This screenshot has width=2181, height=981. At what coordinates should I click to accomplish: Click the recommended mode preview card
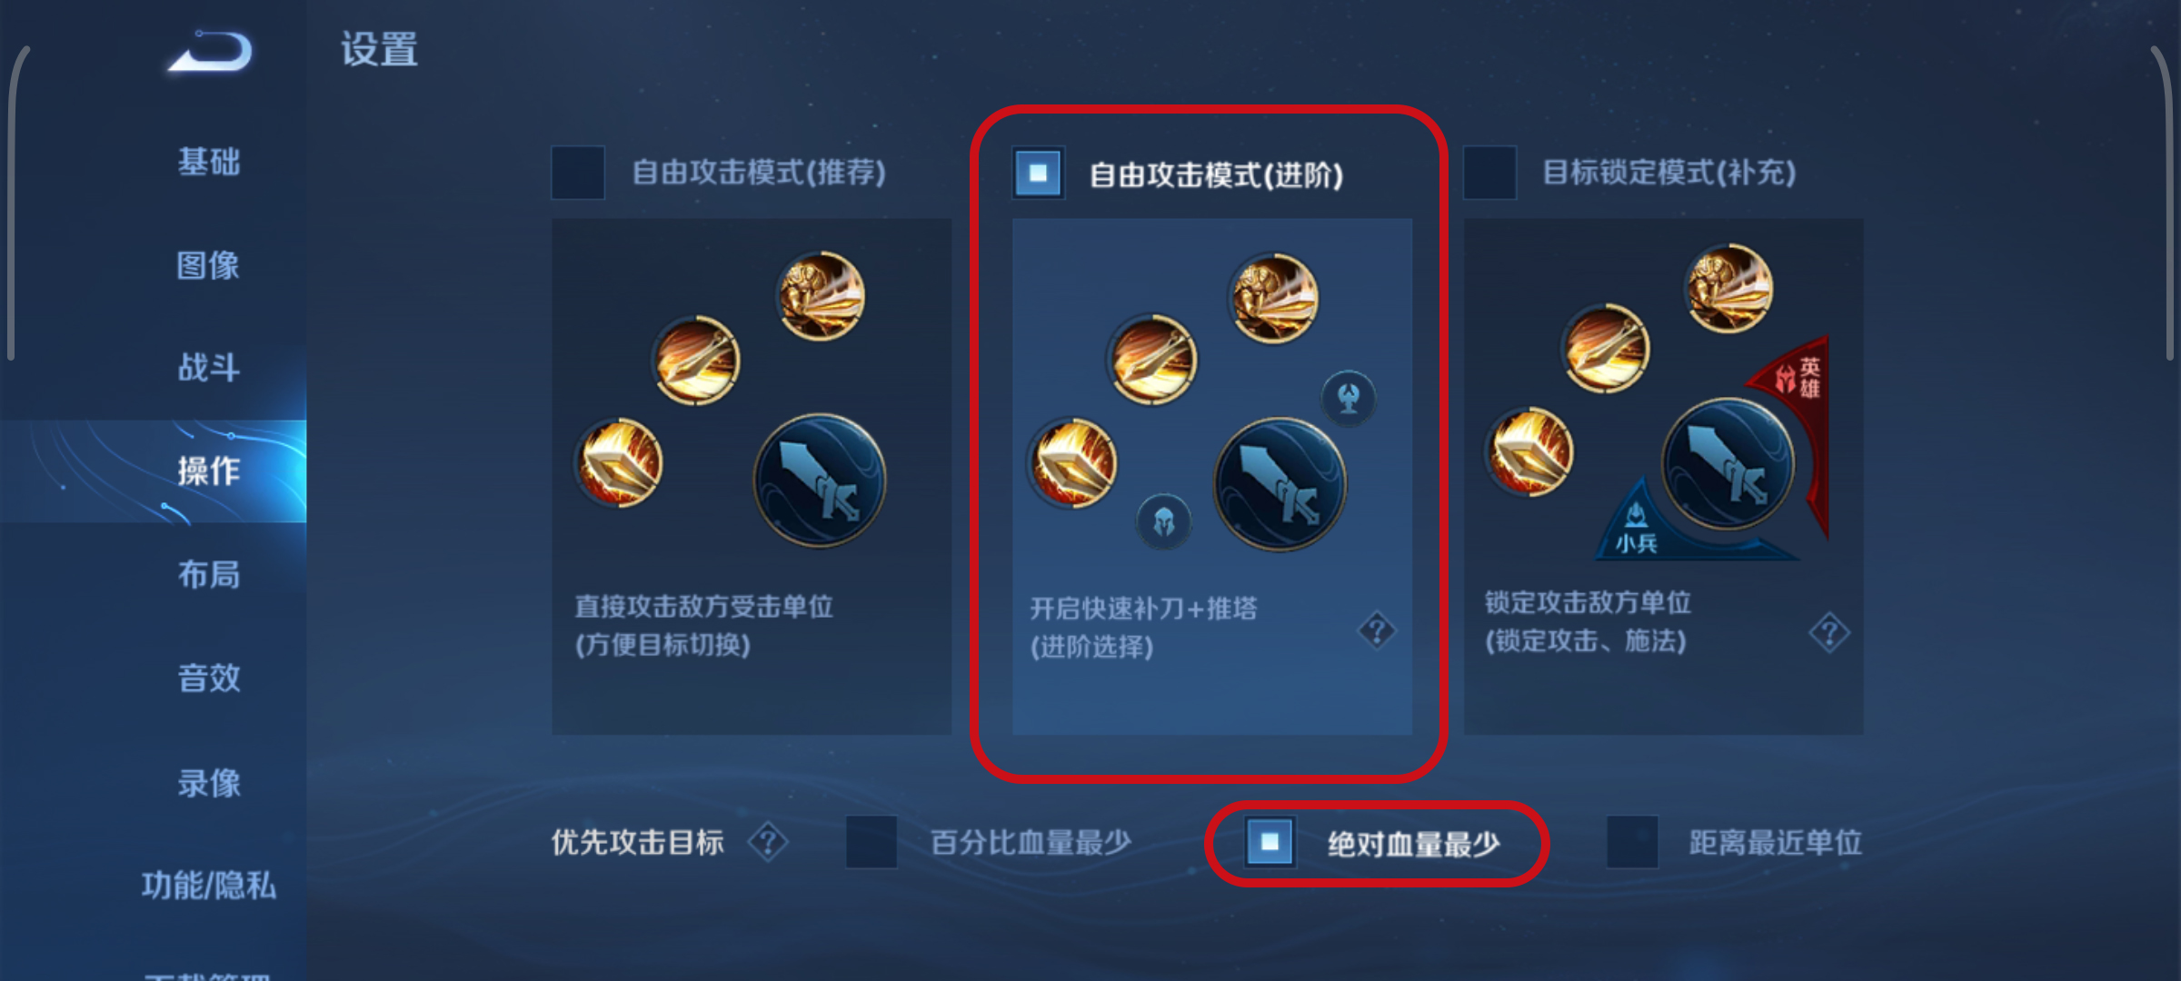(x=752, y=476)
